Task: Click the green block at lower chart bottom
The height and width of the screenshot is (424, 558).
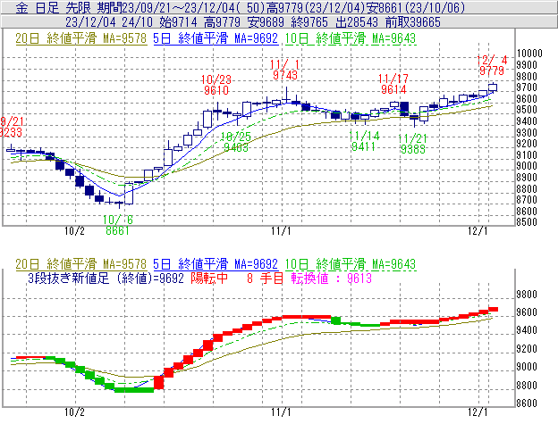Action: (134, 390)
